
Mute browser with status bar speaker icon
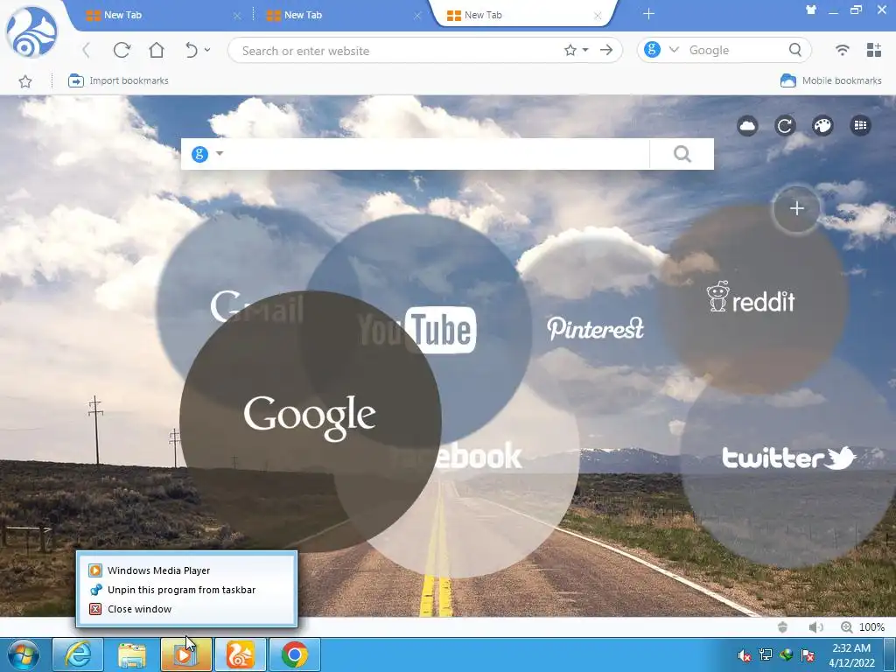tap(815, 627)
